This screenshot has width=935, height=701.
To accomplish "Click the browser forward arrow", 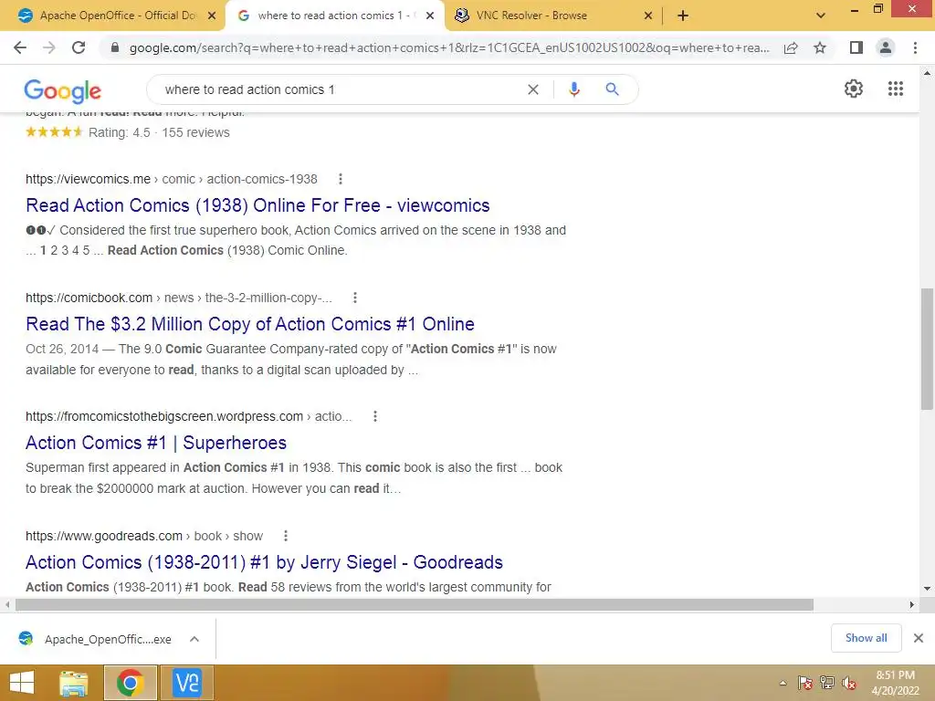I will click(x=49, y=47).
